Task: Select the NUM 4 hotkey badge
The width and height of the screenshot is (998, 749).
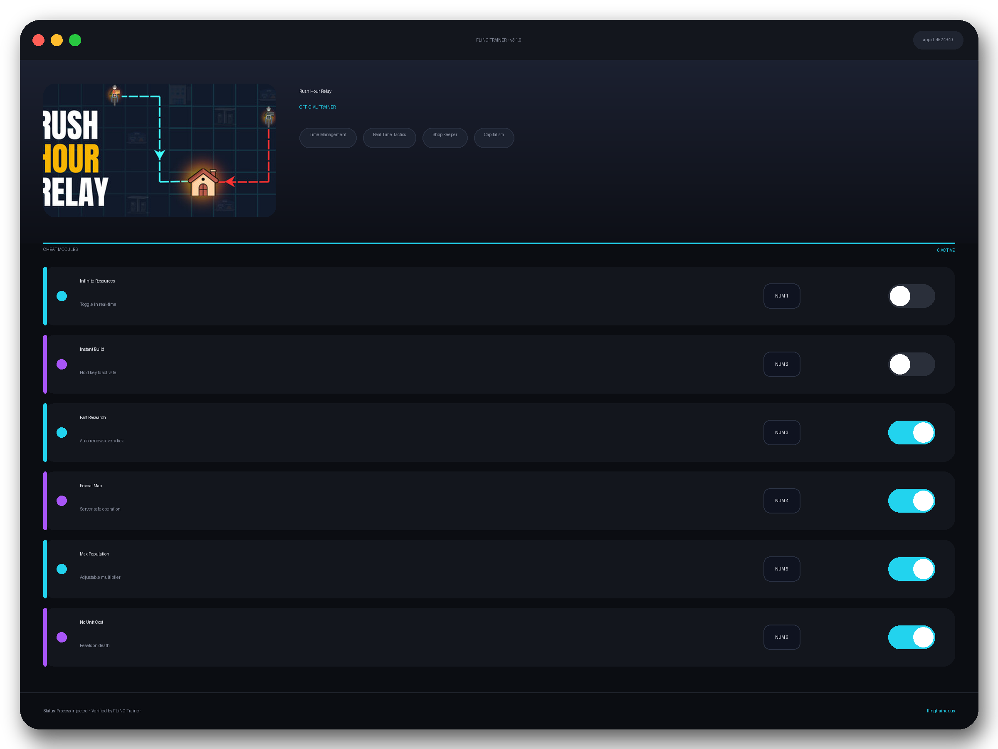Action: [781, 501]
